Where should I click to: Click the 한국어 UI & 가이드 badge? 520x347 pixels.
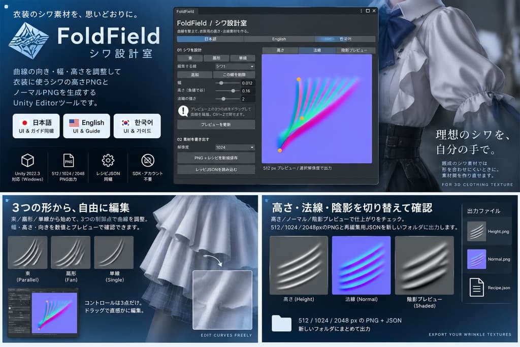coord(137,126)
